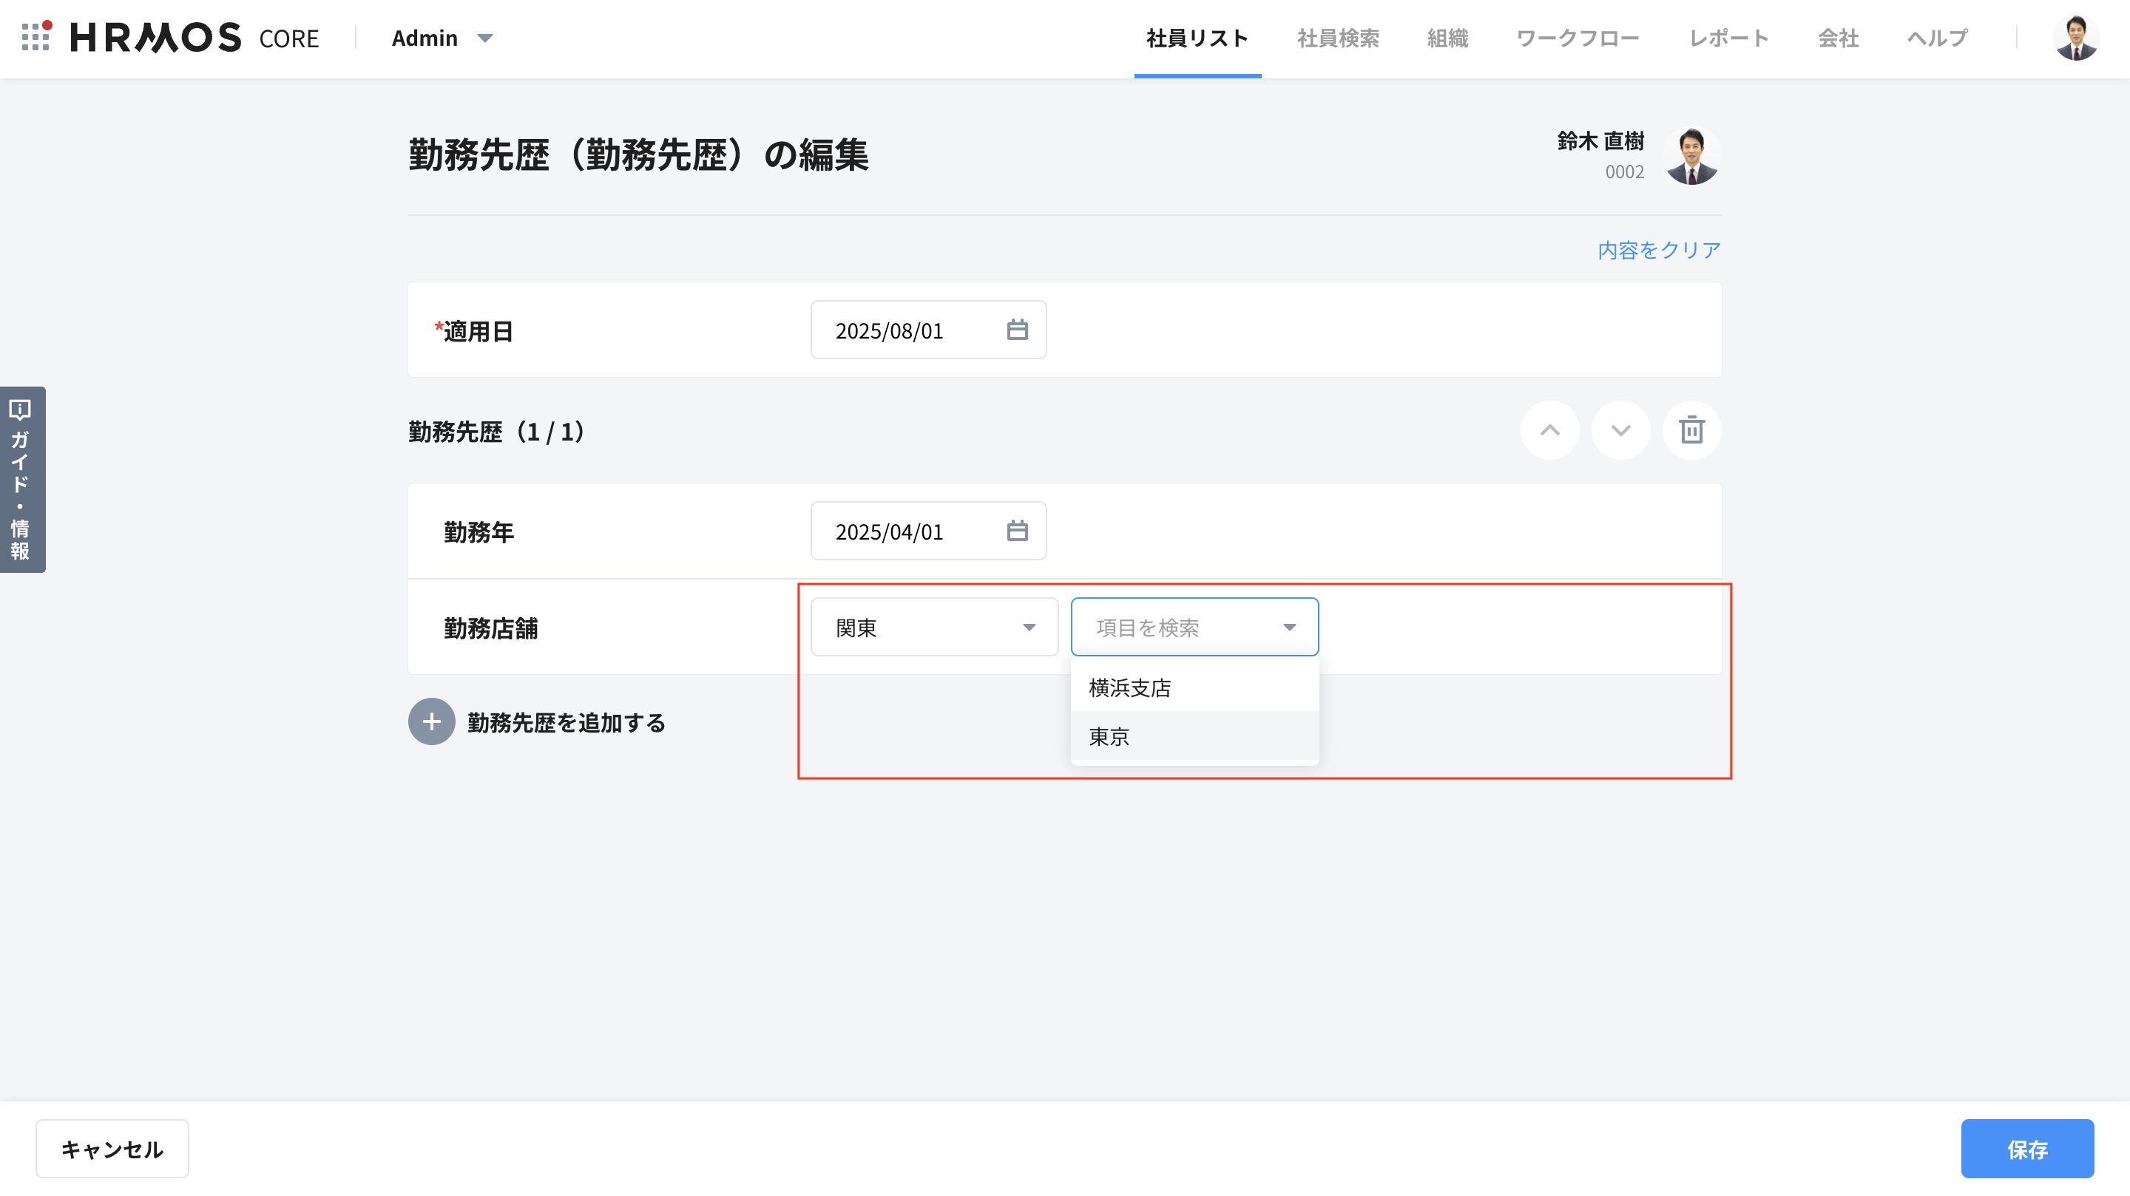
Task: Click the 内容をクリア link
Action: pyautogui.click(x=1658, y=251)
